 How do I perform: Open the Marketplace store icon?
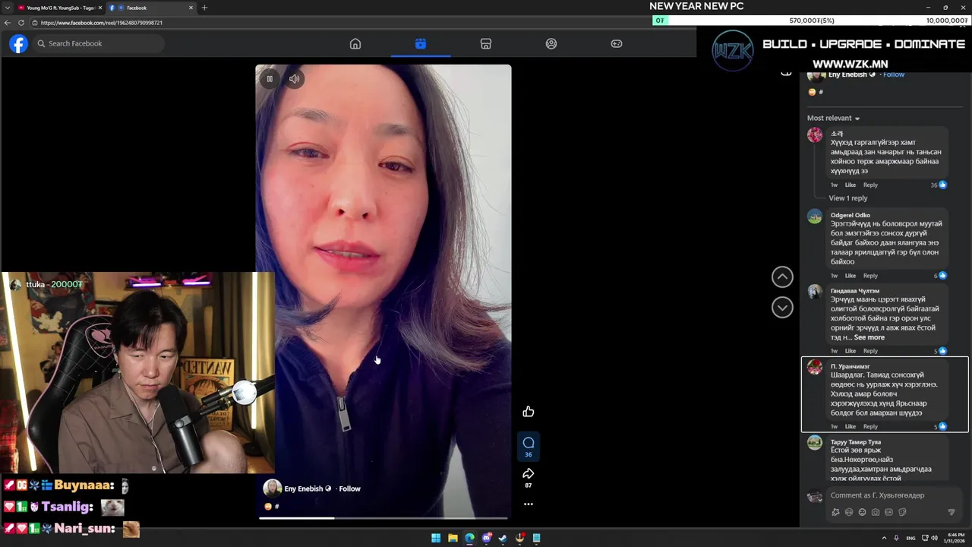tap(486, 43)
